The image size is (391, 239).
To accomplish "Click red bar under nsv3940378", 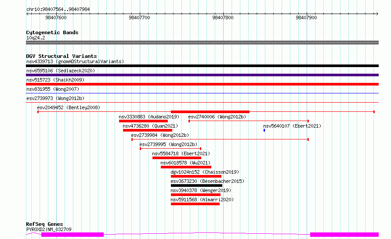I will coord(196,195).
